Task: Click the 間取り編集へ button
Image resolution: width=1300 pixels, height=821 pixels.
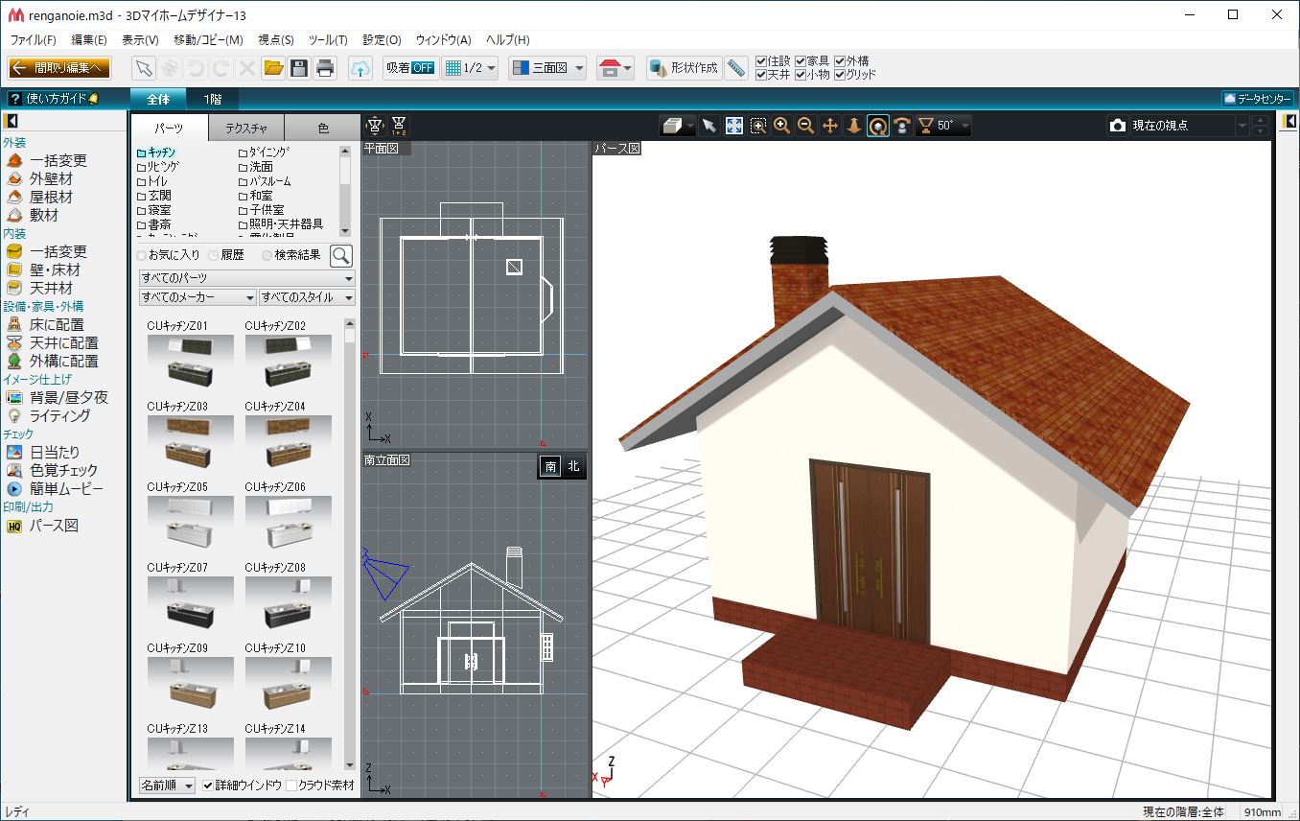Action: point(60,68)
